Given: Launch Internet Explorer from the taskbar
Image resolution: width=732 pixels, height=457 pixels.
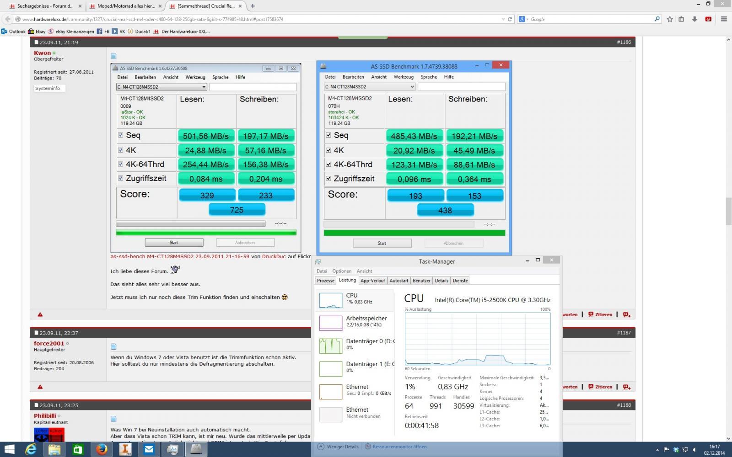Looking at the screenshot, I should tap(31, 449).
